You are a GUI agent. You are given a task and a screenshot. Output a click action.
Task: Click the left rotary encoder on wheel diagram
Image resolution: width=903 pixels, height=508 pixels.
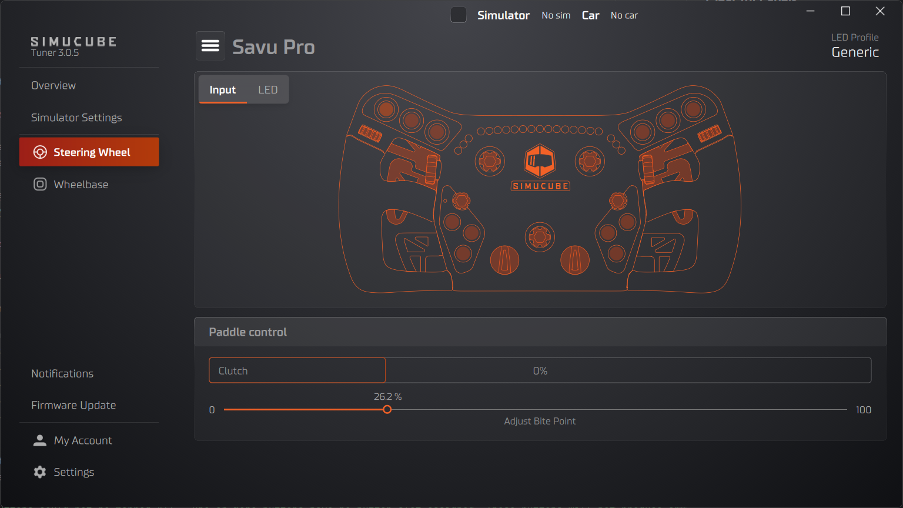click(490, 161)
